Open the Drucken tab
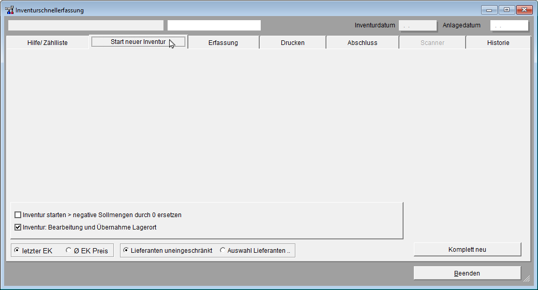 click(x=293, y=43)
